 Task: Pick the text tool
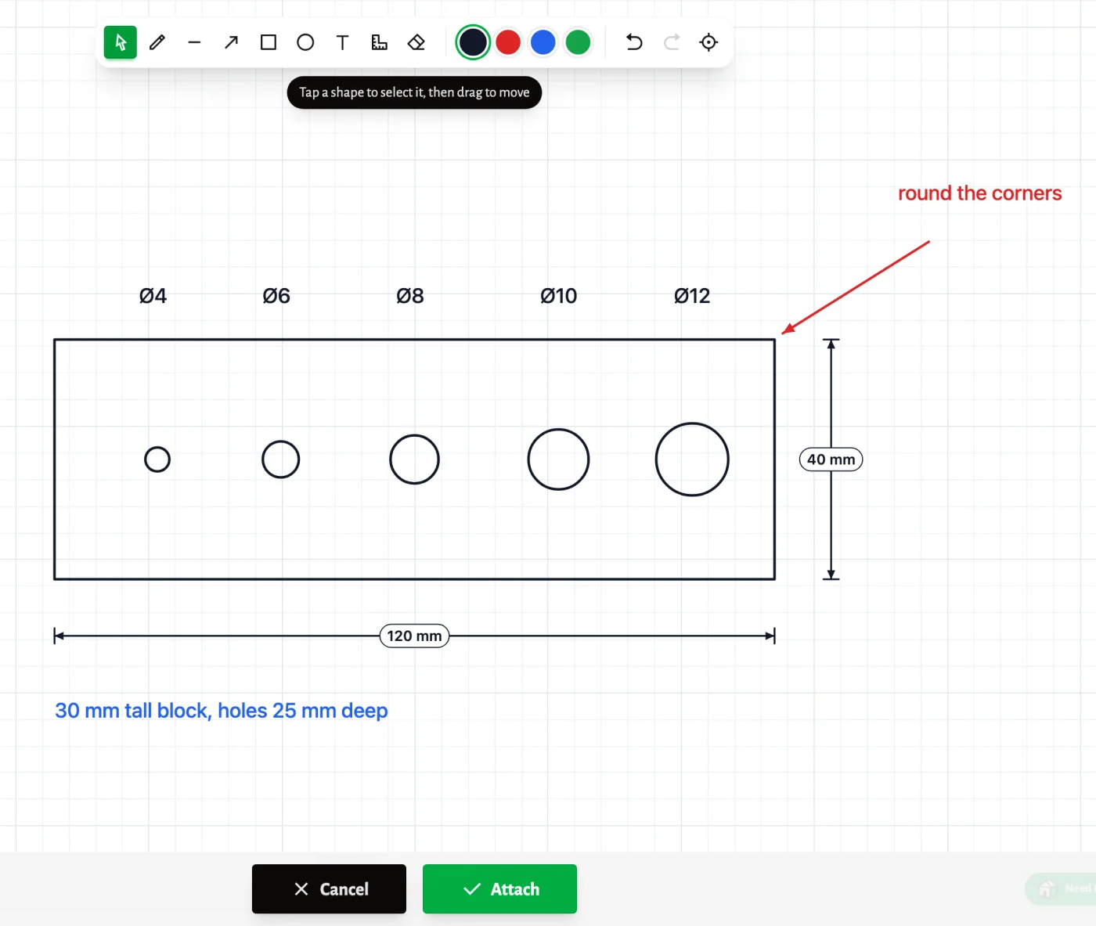[342, 42]
